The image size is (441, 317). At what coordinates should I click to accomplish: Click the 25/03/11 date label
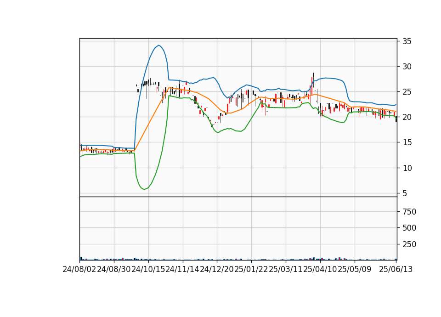point(286,269)
